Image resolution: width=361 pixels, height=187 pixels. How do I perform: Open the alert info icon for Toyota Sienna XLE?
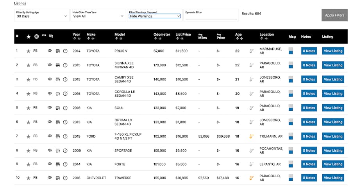pyautogui.click(x=65, y=65)
